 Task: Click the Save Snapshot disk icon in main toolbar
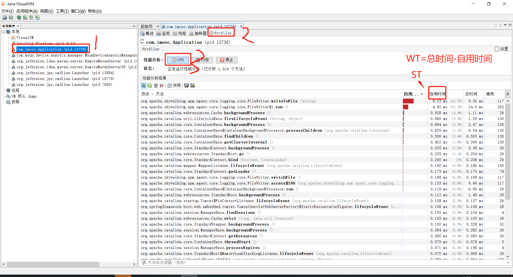pos(11,18)
